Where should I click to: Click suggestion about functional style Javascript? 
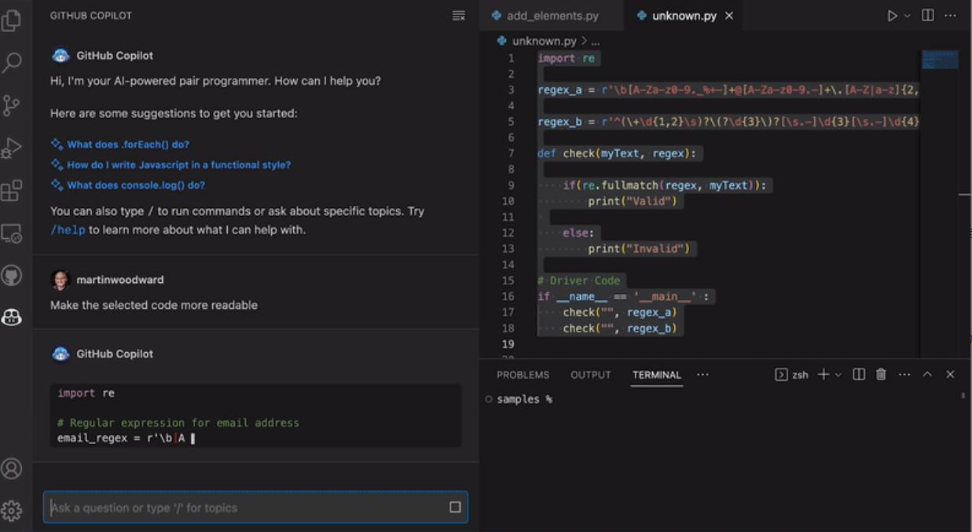tap(179, 165)
